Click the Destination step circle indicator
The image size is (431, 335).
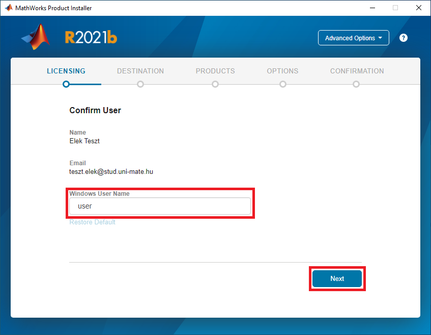[x=140, y=84]
